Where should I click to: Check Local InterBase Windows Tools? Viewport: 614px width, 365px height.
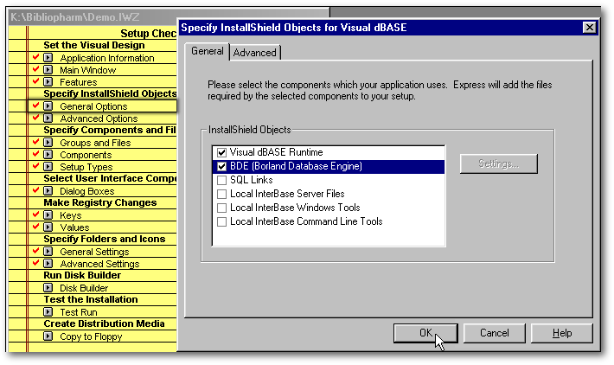click(x=221, y=208)
